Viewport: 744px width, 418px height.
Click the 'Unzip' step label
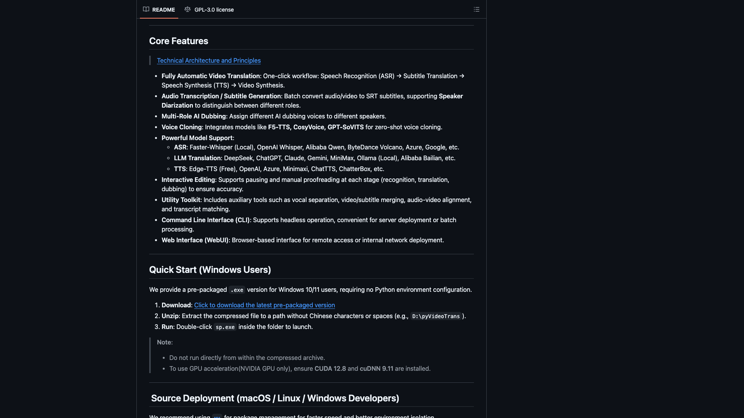(x=170, y=316)
